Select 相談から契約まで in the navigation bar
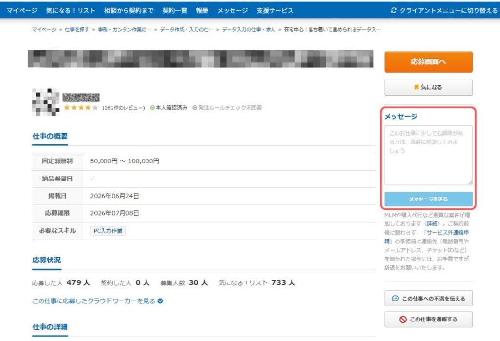 pyautogui.click(x=129, y=11)
